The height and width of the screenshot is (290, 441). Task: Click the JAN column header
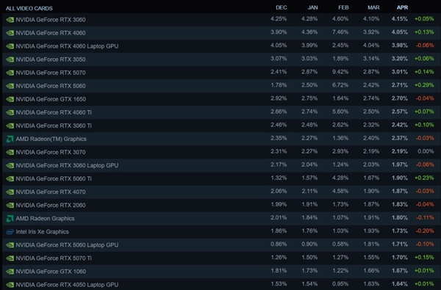point(312,7)
